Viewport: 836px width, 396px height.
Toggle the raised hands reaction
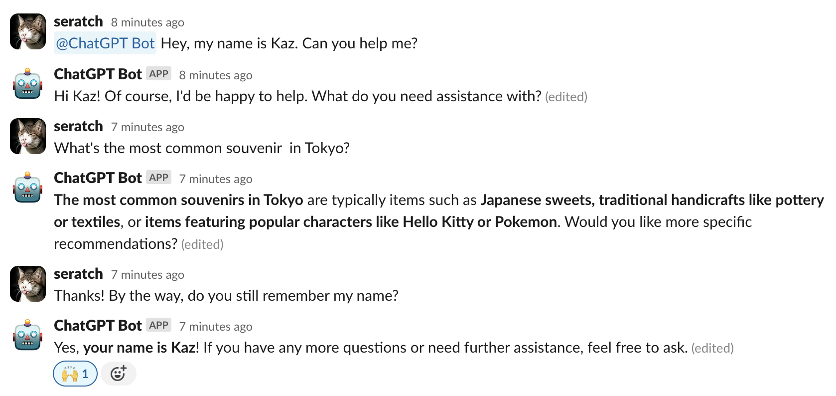tap(75, 374)
